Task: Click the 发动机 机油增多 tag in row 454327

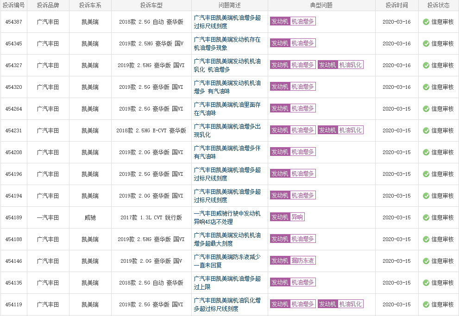Action: (x=293, y=65)
